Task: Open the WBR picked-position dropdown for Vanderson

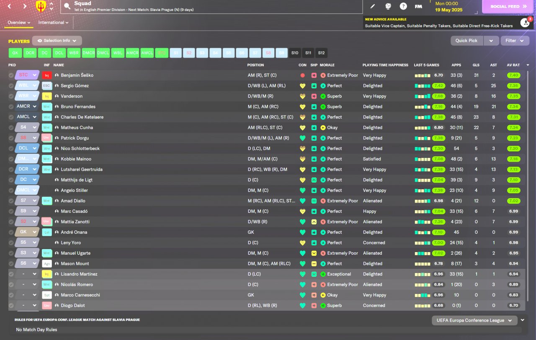Action: 27,96
